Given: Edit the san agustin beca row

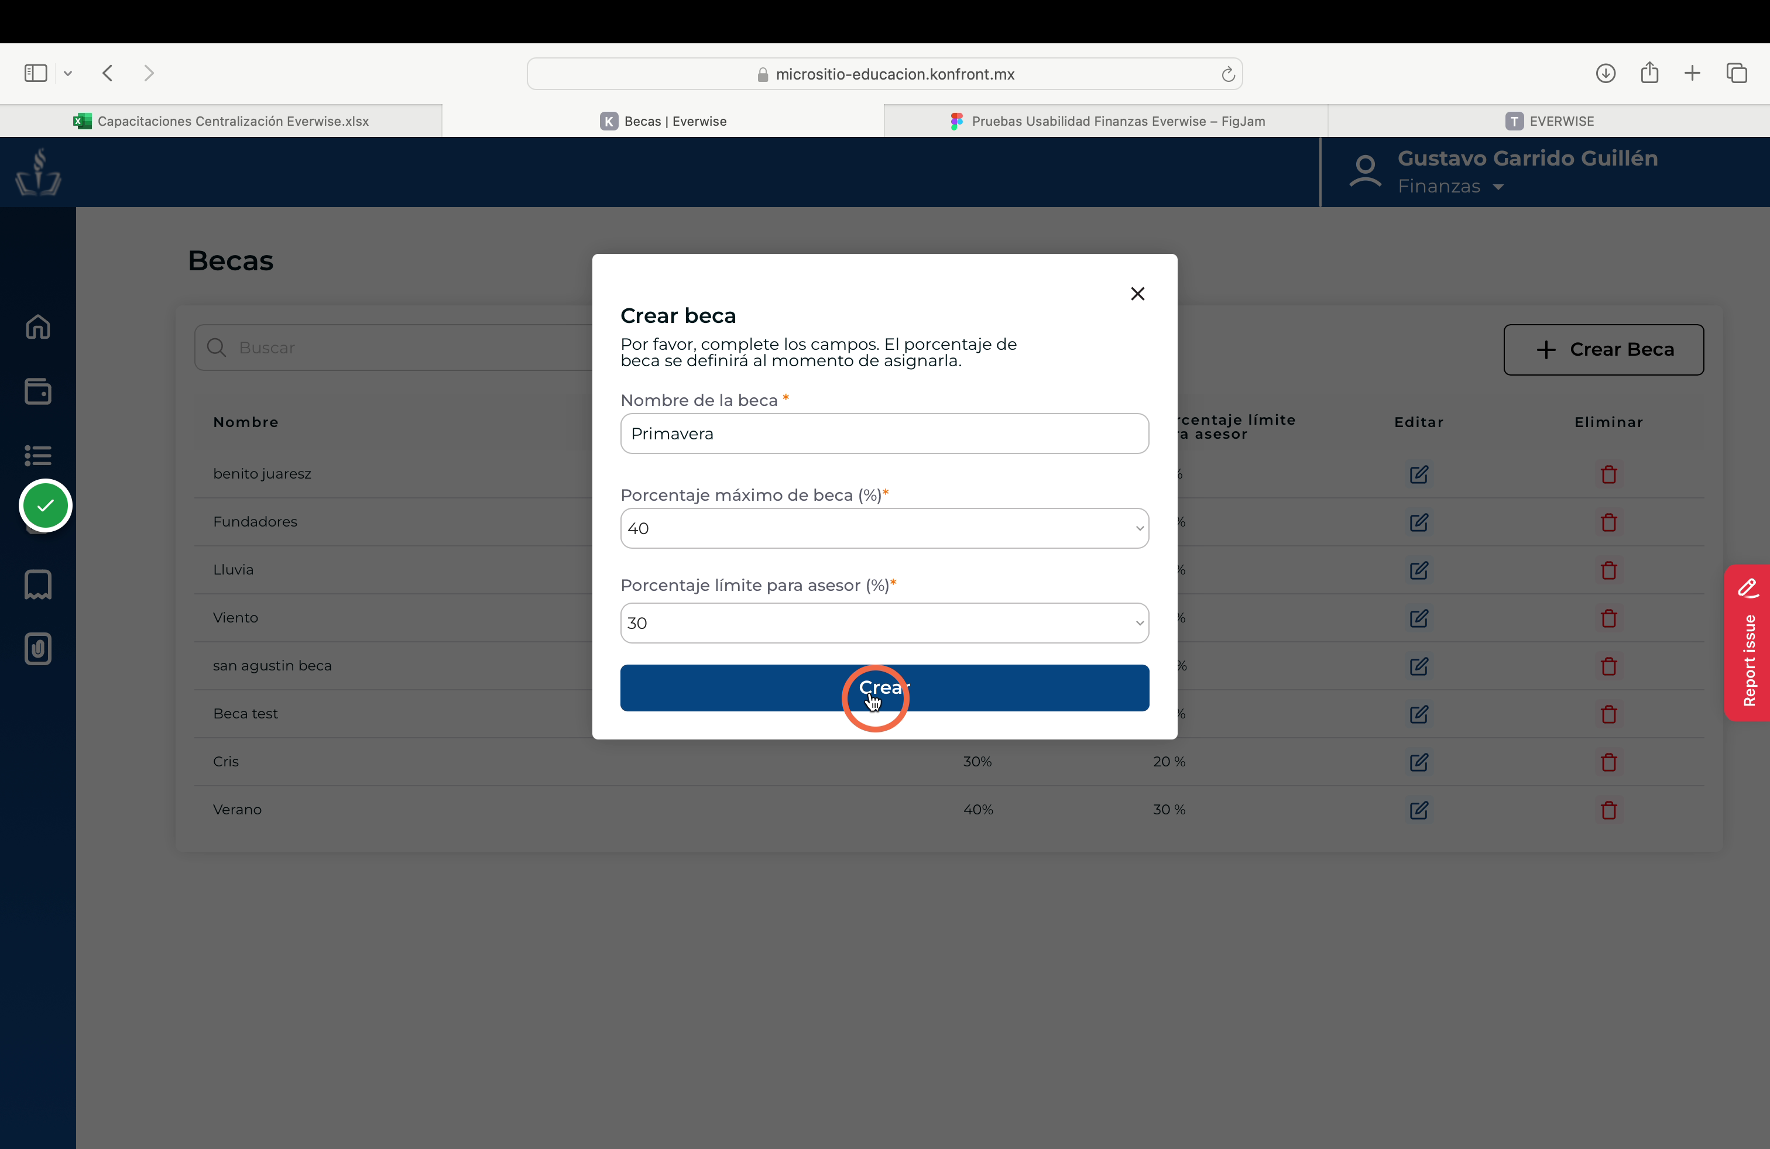Looking at the screenshot, I should (x=1419, y=666).
